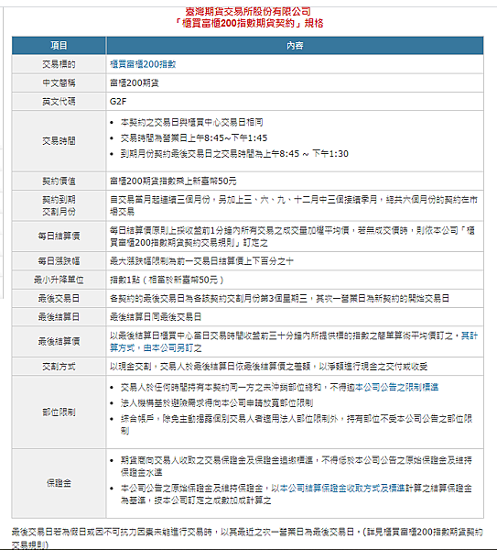
Task: Click the line ending with 下午1:30
Action: coord(234,154)
